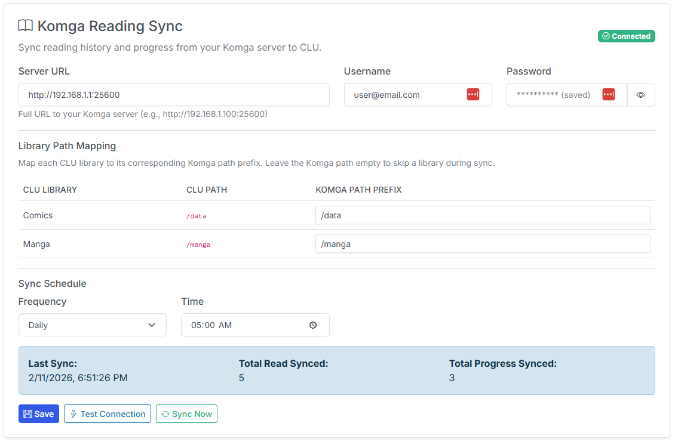Screen dimensions: 675x442
Task: Open the Frequency dropdown set to Daily
Action: pyautogui.click(x=93, y=325)
